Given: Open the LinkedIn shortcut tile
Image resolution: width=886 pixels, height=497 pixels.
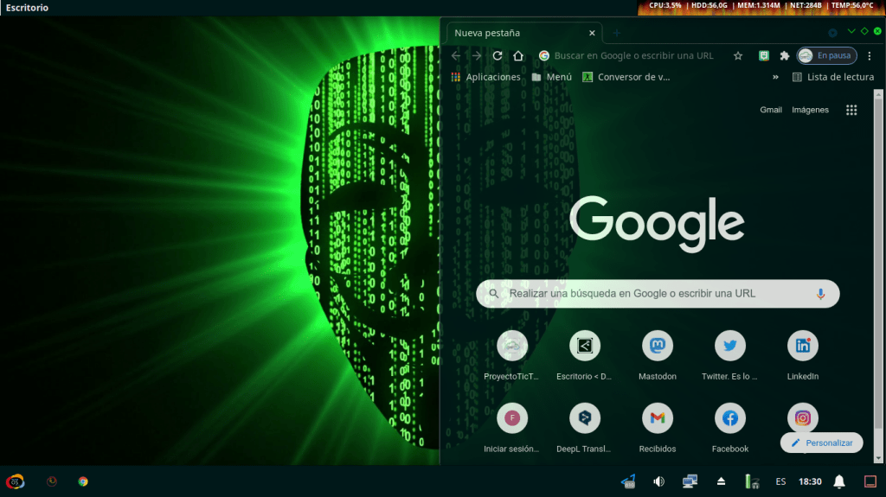Looking at the screenshot, I should [803, 347].
